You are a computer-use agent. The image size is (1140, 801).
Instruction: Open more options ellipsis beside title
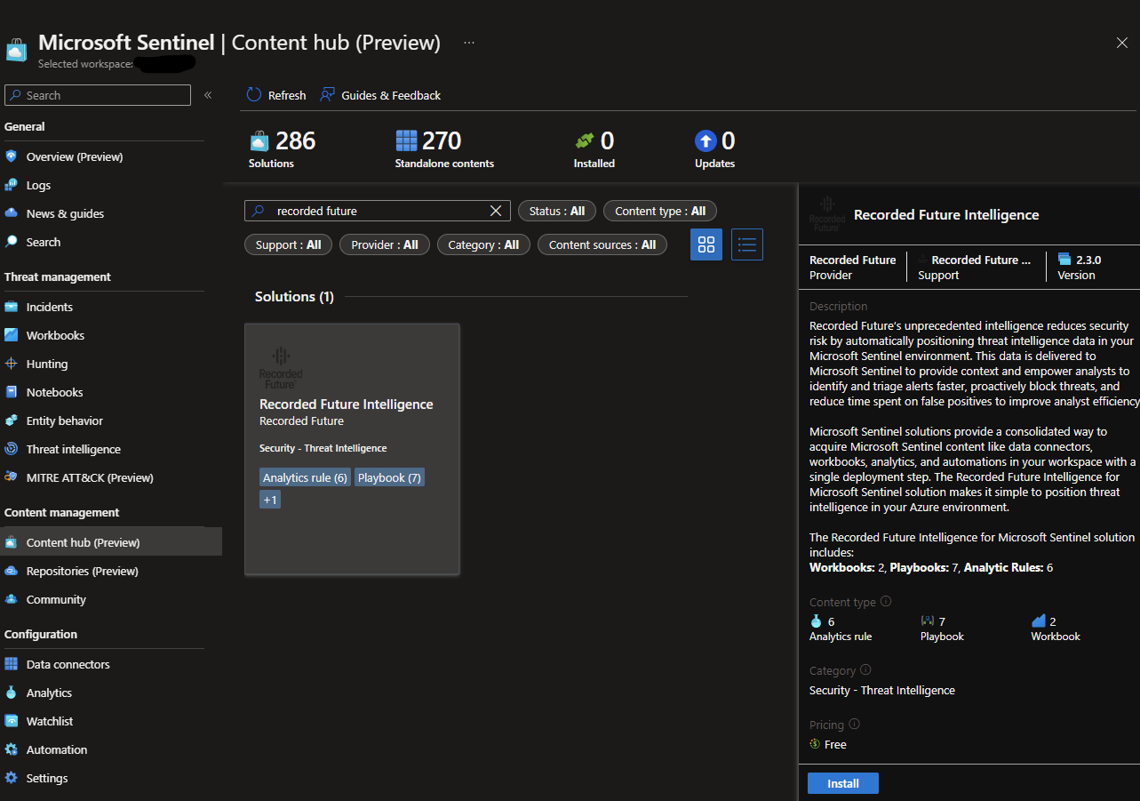(x=469, y=43)
